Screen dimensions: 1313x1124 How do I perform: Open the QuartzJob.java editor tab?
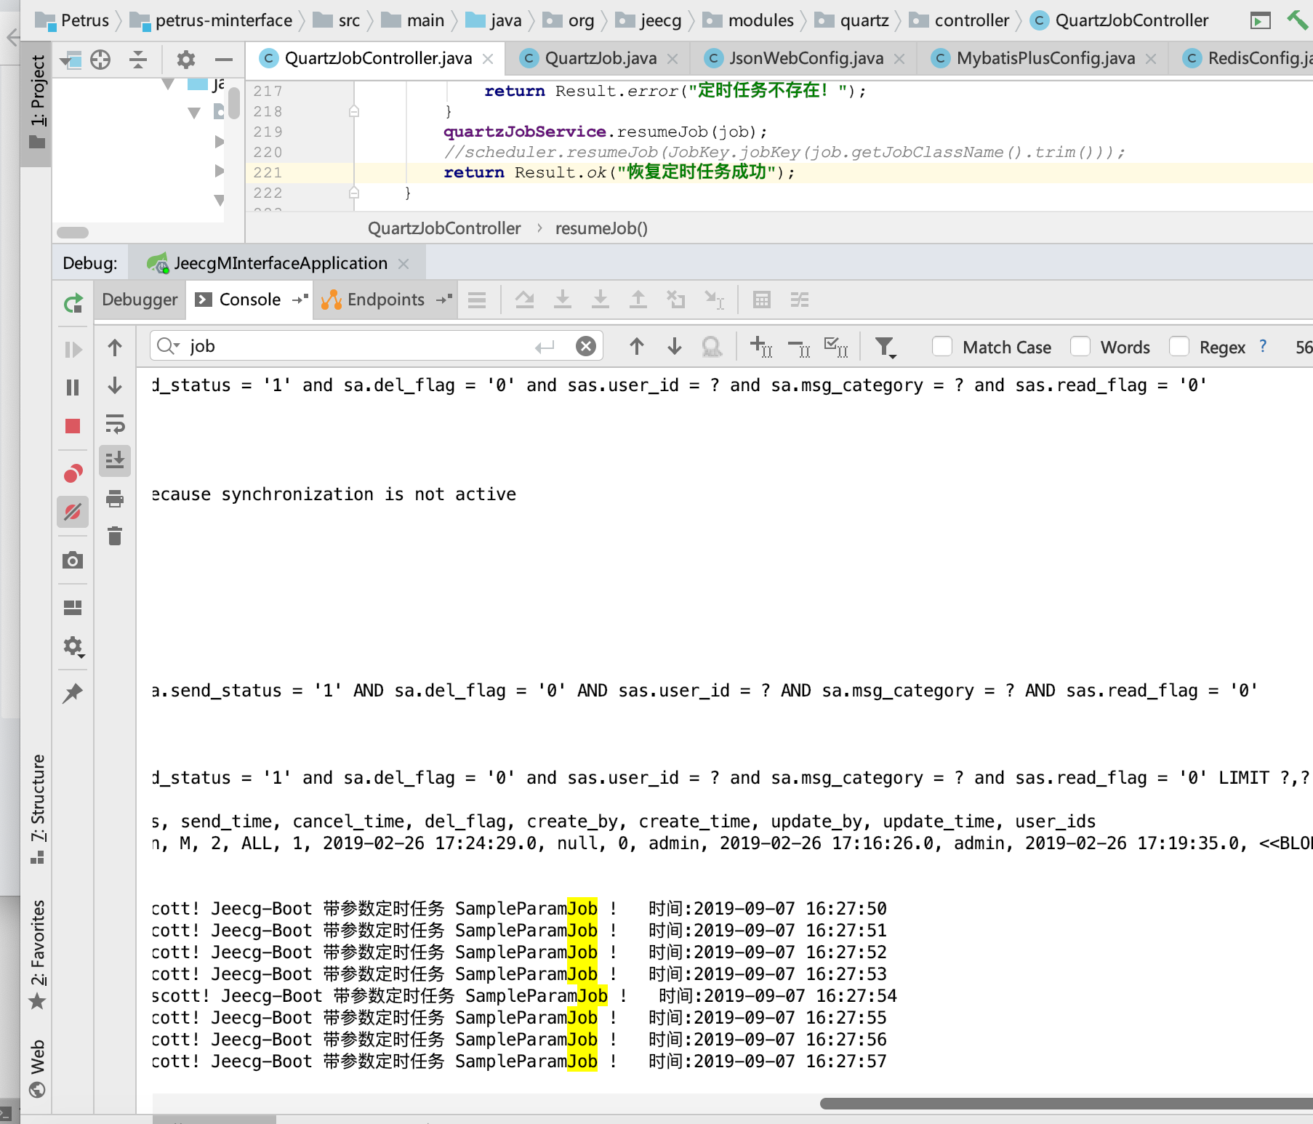pyautogui.click(x=601, y=58)
